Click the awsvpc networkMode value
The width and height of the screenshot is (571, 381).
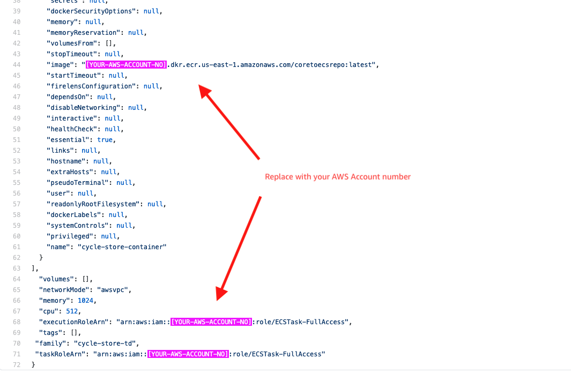[x=114, y=289]
